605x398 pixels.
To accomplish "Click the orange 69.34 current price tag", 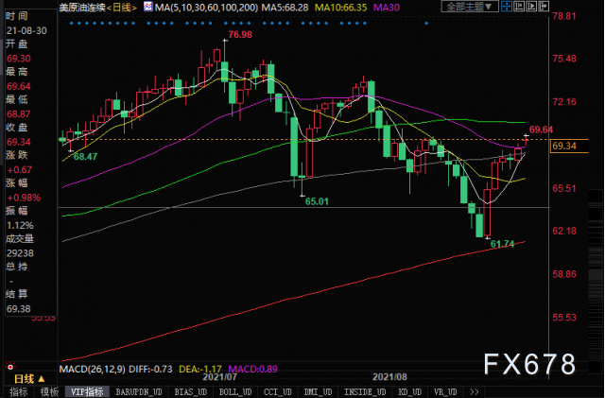I will (x=569, y=146).
